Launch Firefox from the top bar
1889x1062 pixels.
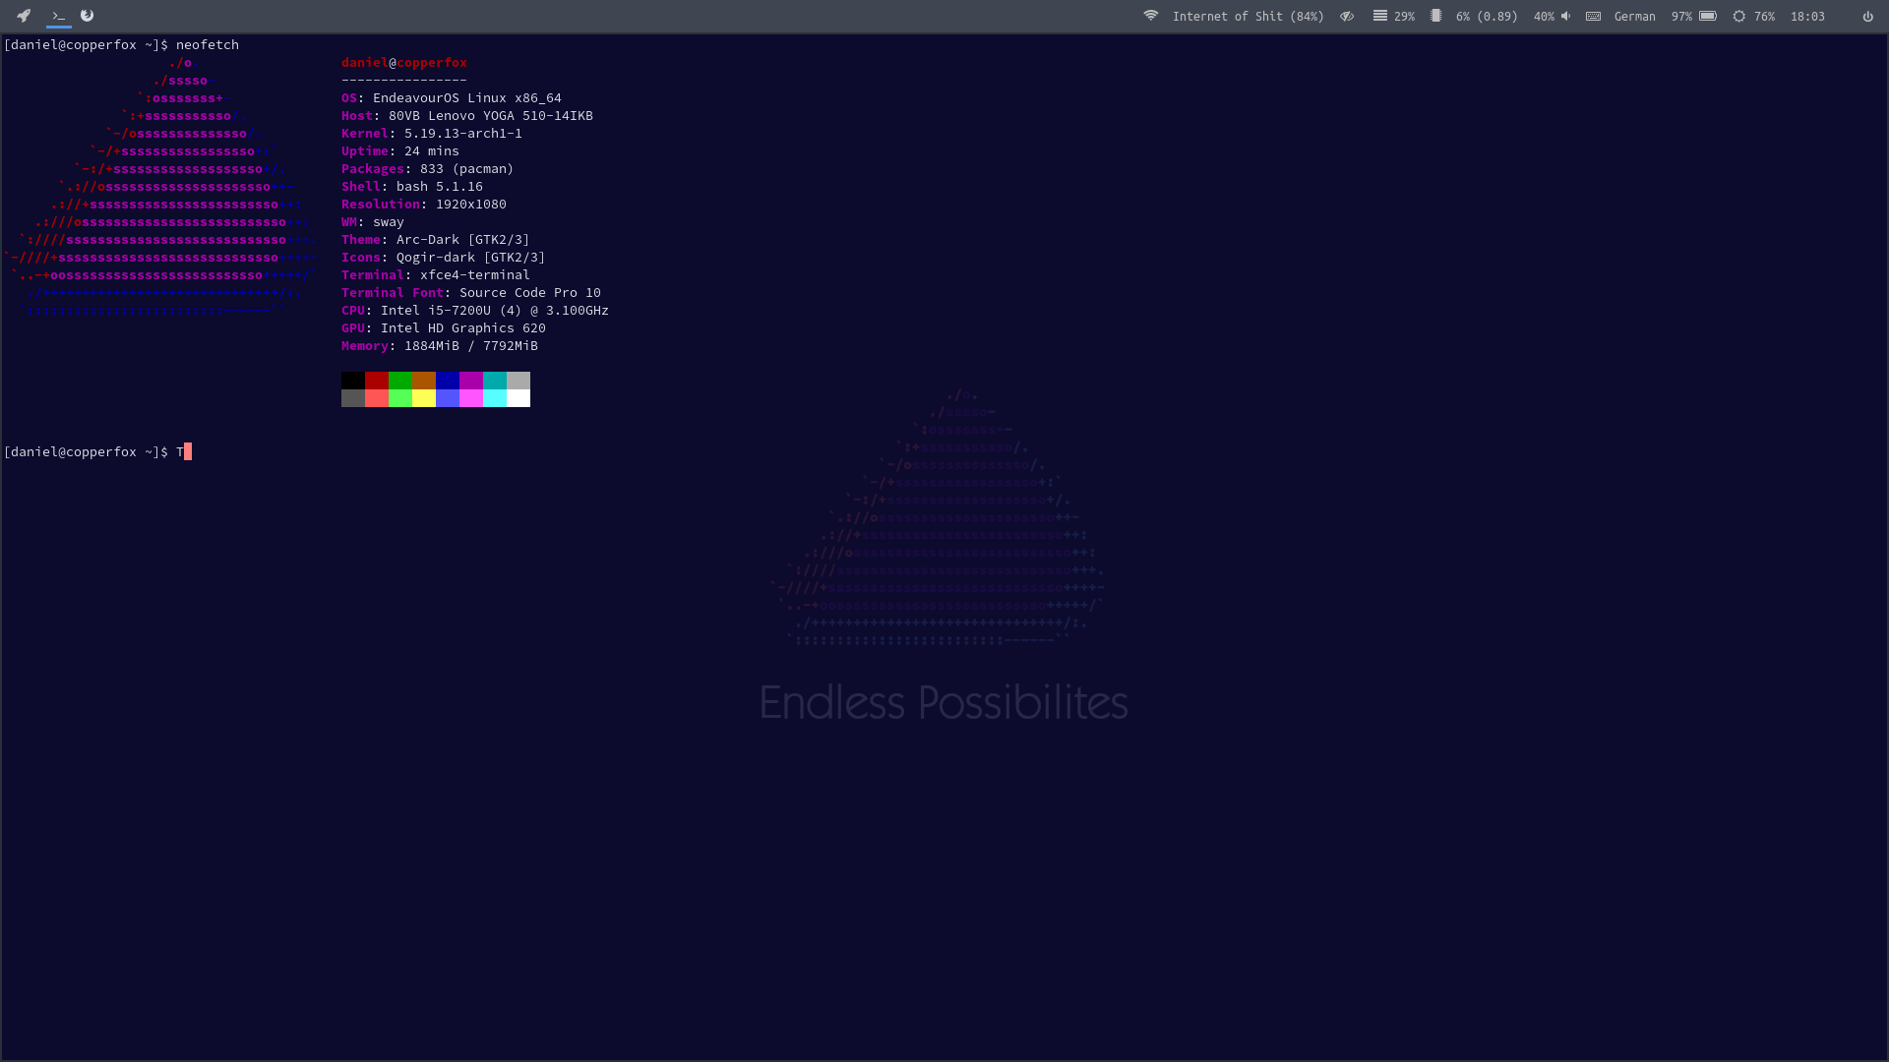click(x=87, y=16)
